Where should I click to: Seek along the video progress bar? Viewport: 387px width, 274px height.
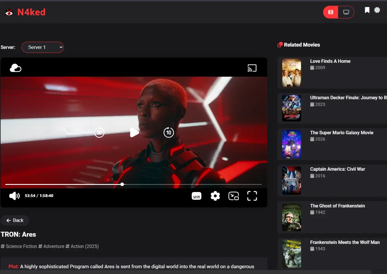133,184
